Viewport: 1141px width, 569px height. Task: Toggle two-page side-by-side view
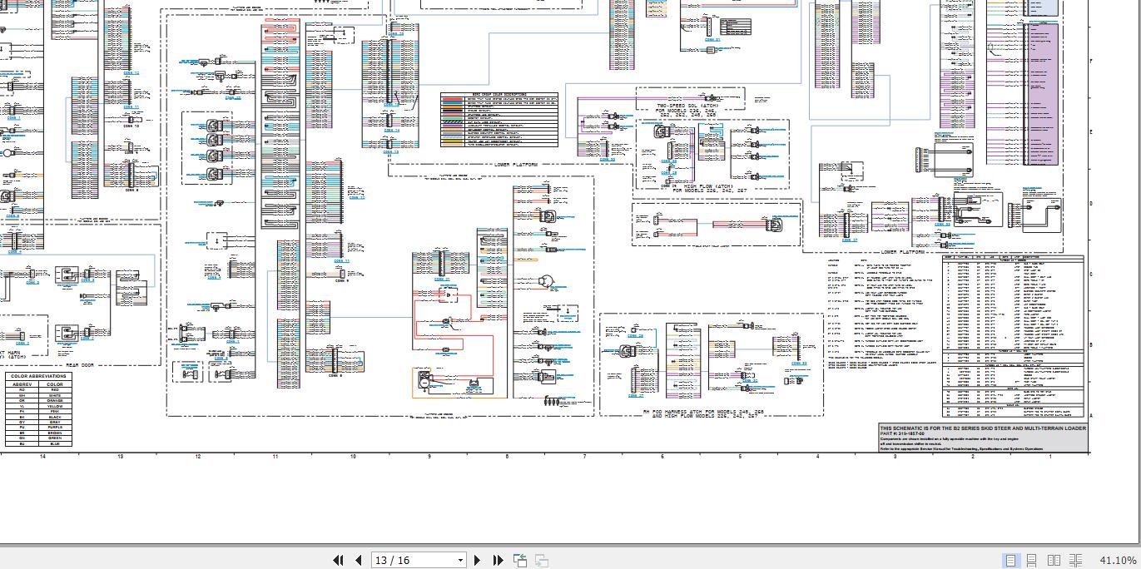(x=1054, y=561)
